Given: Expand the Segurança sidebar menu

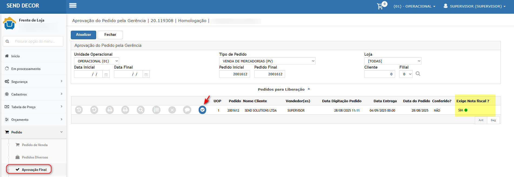Looking at the screenshot, I should [x=34, y=82].
